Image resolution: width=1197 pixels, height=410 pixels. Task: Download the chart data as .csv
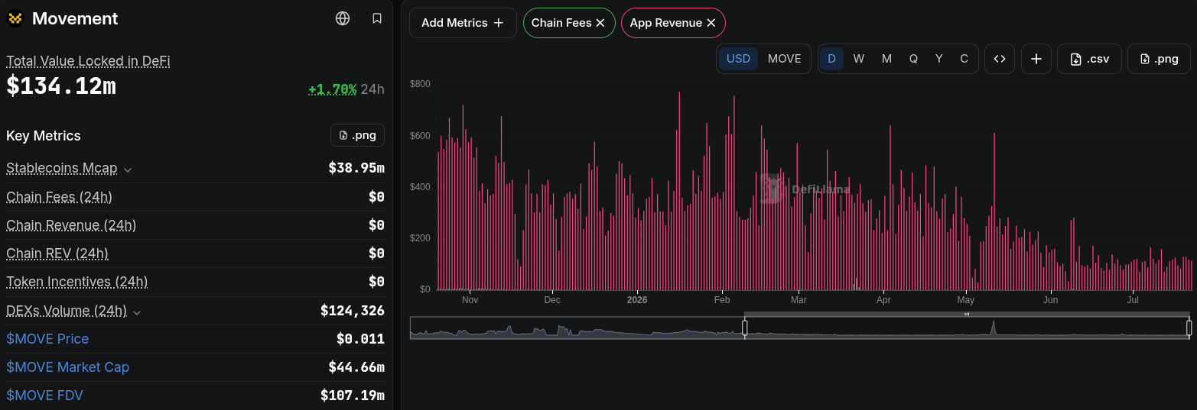pos(1089,59)
